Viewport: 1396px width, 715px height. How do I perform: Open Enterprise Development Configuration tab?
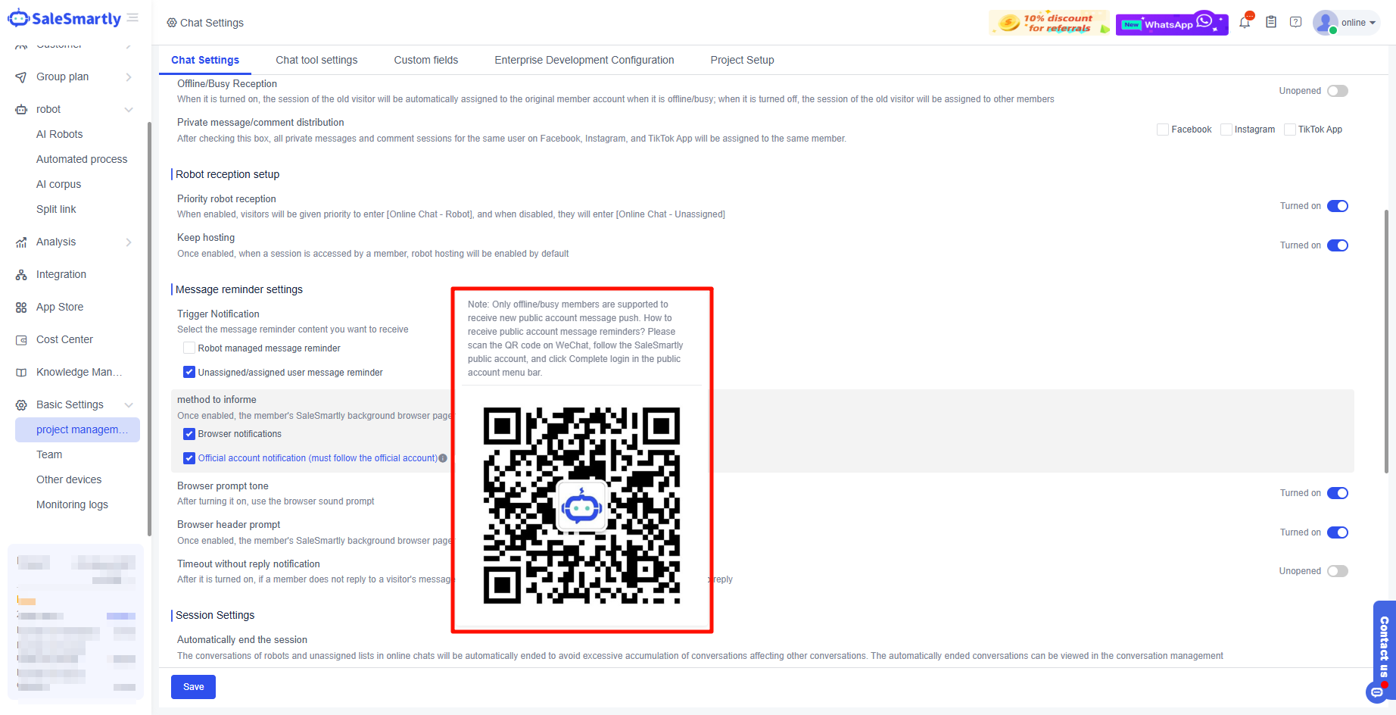click(x=584, y=60)
